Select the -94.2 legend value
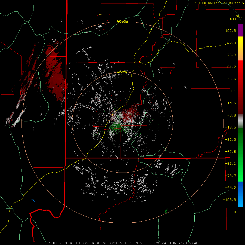The height and width of the screenshot is (245, 245). 231,188
